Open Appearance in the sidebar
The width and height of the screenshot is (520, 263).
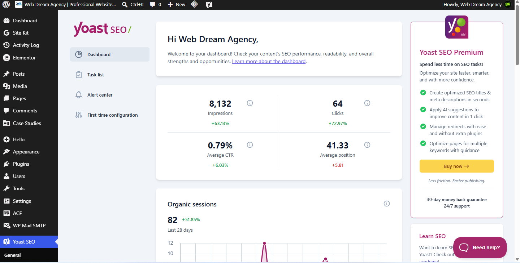(x=29, y=152)
